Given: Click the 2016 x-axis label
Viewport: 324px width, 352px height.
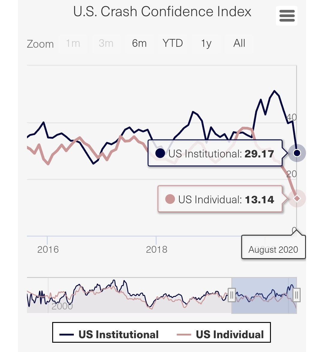Looking at the screenshot, I should click(48, 249).
